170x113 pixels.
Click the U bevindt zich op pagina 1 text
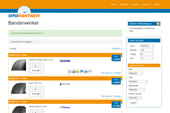pyautogui.click(x=22, y=42)
